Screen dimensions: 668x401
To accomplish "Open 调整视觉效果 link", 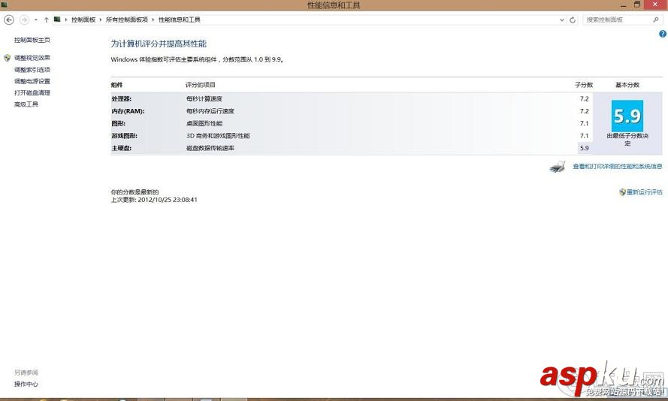I will point(32,58).
